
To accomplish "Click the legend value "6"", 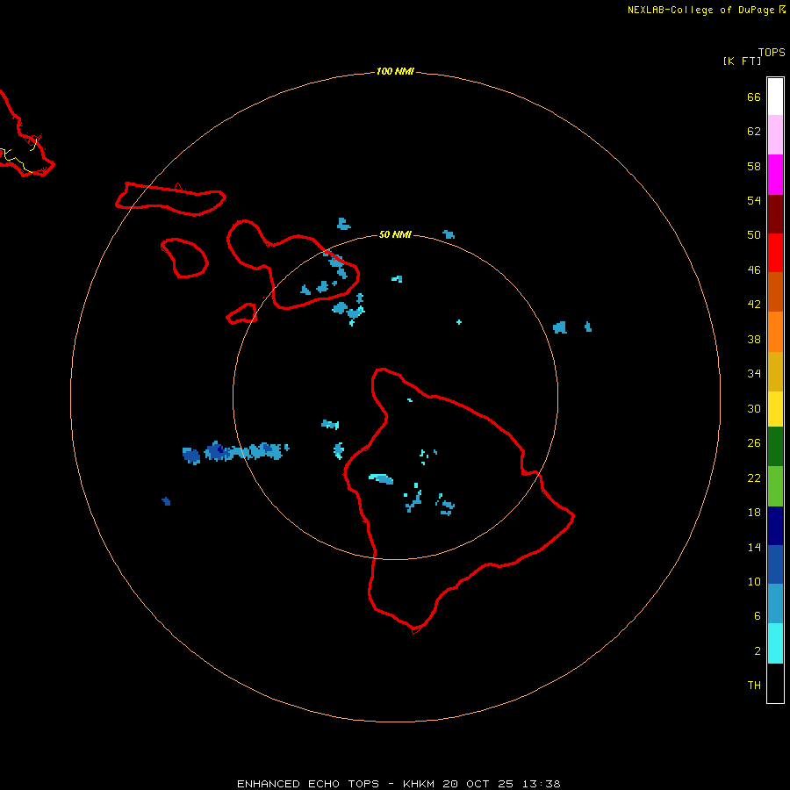I will (x=757, y=616).
